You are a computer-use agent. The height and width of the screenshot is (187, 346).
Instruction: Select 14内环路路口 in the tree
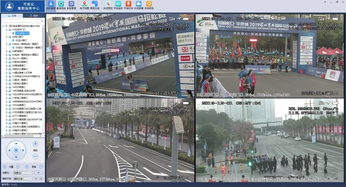pos(19,87)
